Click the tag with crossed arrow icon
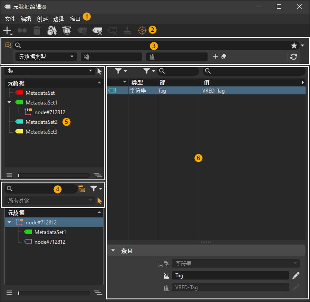 (x=82, y=31)
